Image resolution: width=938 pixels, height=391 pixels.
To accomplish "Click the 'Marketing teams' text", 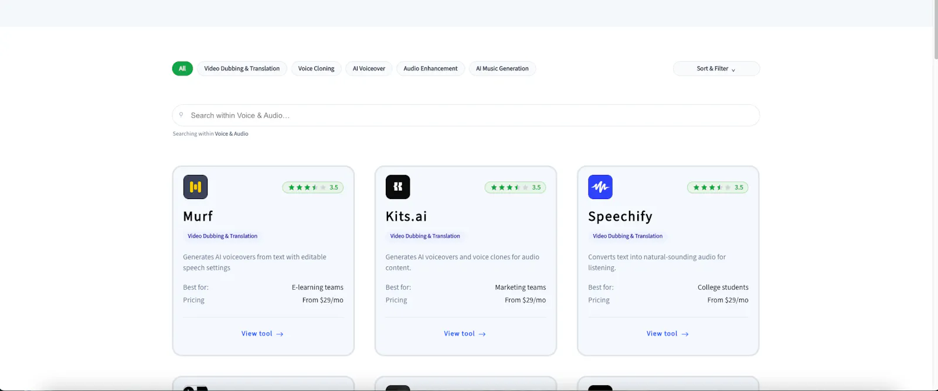I will [x=521, y=287].
